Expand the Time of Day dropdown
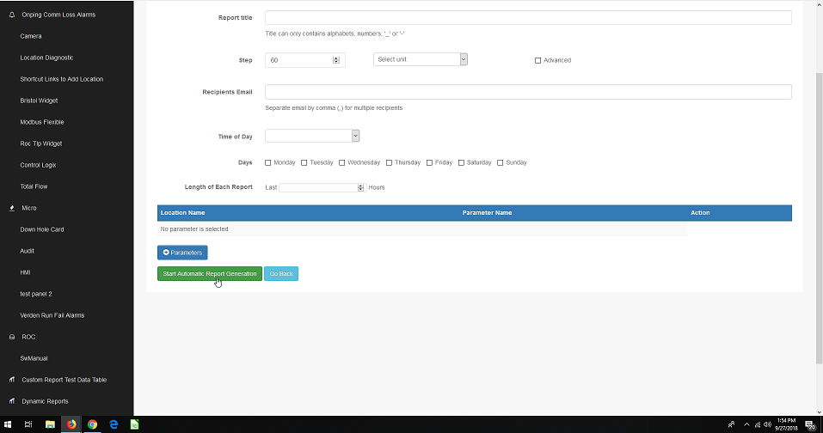 (x=312, y=136)
